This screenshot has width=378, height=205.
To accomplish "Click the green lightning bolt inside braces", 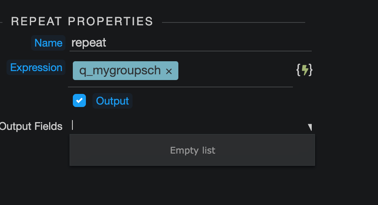I will [x=304, y=70].
